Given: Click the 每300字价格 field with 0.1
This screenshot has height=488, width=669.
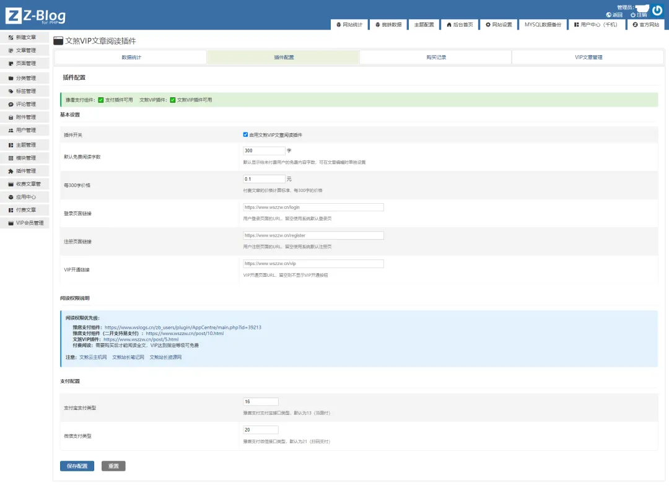Looking at the screenshot, I should (264, 179).
